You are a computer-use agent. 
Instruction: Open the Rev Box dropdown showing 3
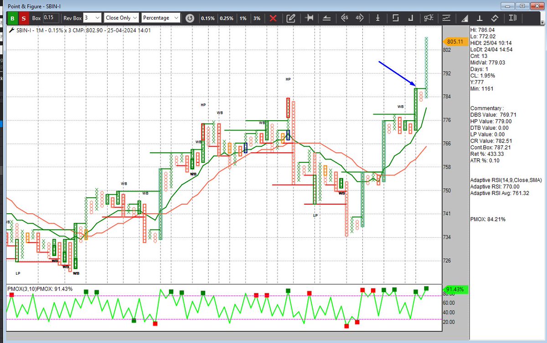tap(92, 18)
